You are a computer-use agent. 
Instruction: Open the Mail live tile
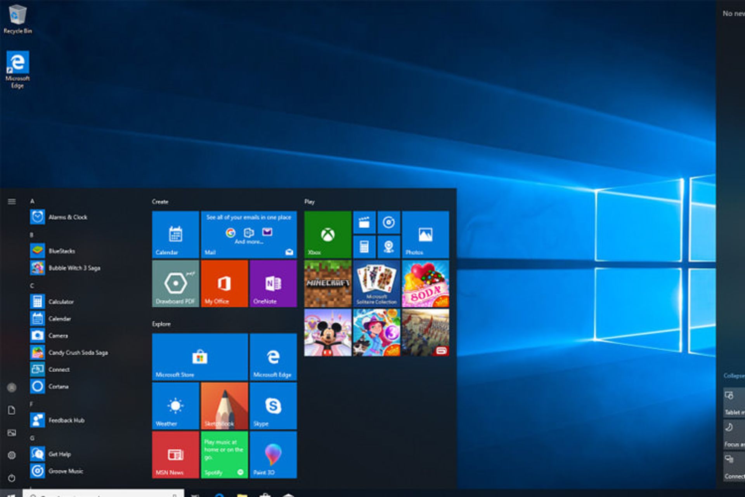click(x=249, y=235)
